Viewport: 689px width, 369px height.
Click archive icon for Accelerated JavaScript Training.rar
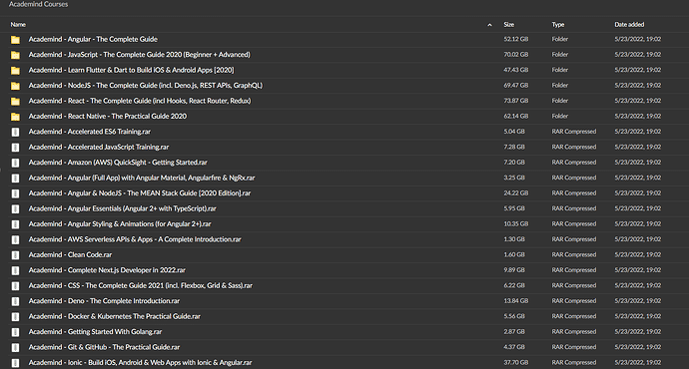15,147
